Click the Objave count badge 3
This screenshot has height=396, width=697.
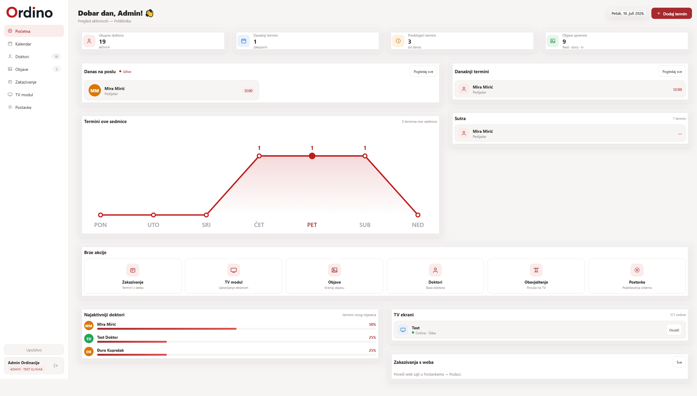[x=56, y=69]
